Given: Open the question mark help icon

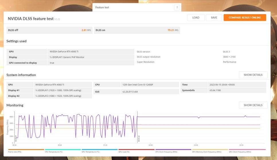Looking at the screenshot, I should [x=177, y=7].
